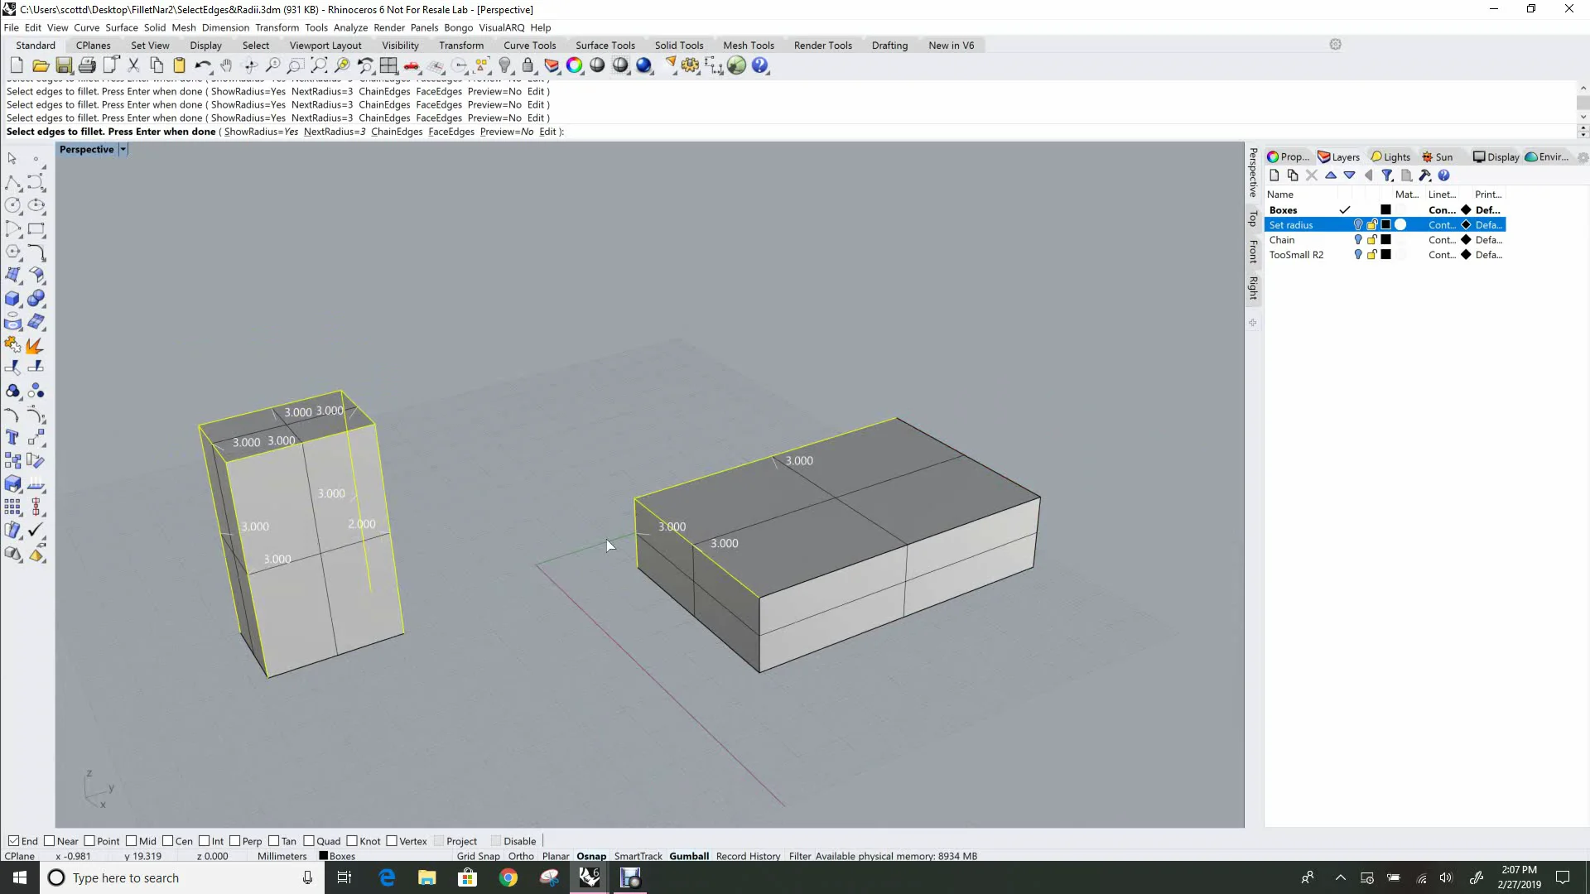The height and width of the screenshot is (894, 1590).
Task: Move layer down with the inverted triangle
Action: coord(1349,175)
